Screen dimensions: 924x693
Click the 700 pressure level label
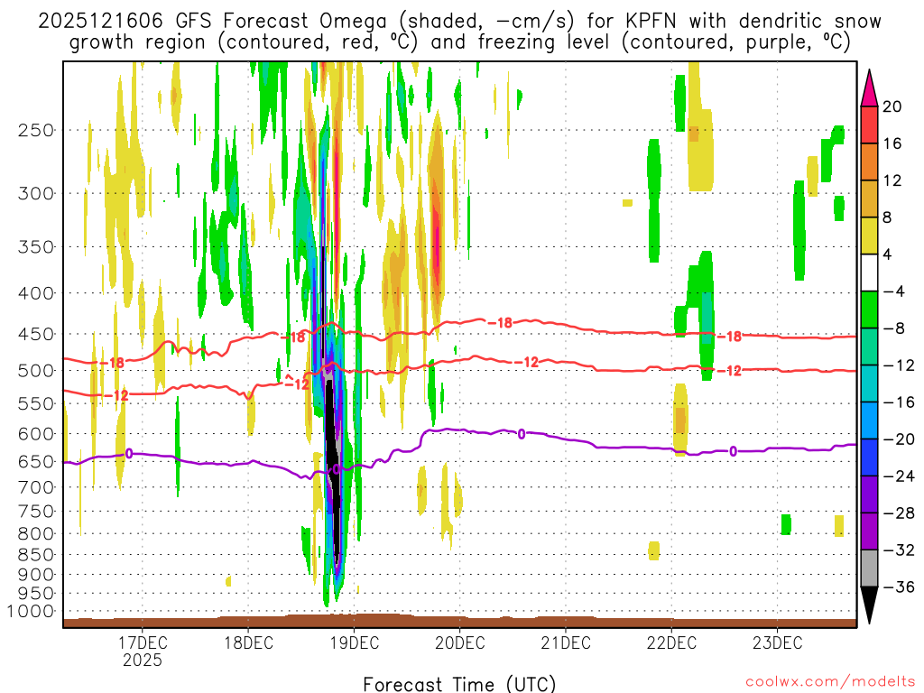(36, 487)
